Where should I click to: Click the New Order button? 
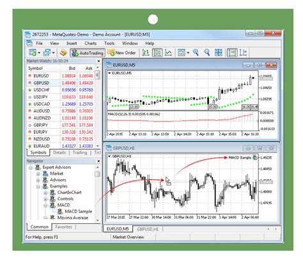[x=121, y=52]
